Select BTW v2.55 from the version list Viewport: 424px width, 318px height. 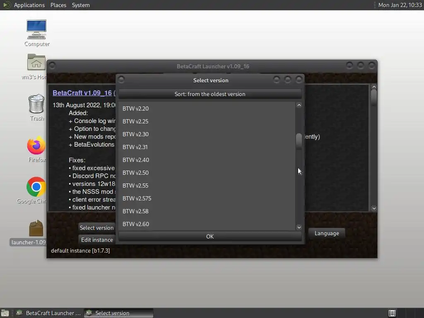click(207, 185)
